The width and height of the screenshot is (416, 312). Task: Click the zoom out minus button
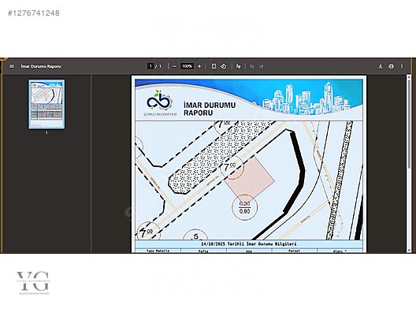(x=174, y=66)
